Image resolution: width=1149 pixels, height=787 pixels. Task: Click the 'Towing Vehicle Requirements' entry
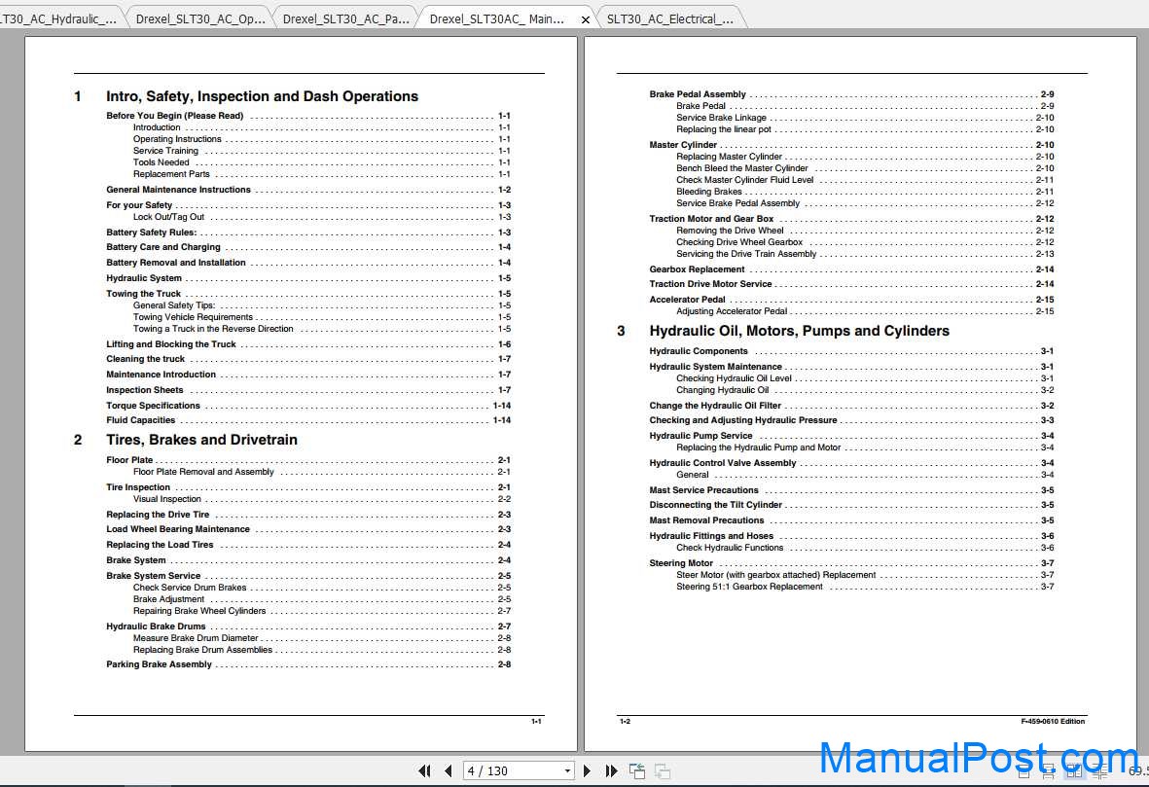[x=322, y=317]
